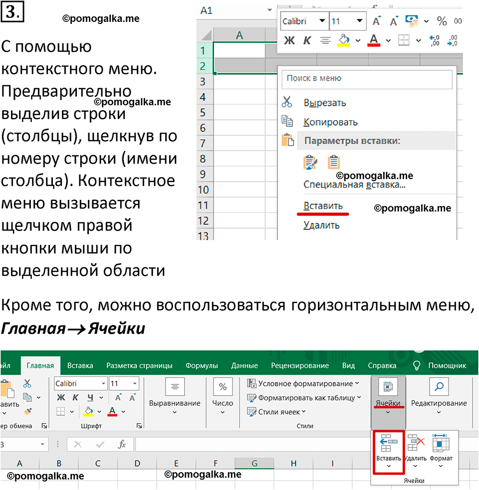Choose Удалить in the context menu

[x=321, y=225]
